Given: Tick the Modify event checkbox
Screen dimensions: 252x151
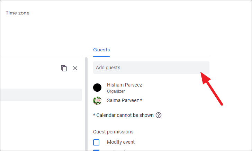Looking at the screenshot, I should coord(96,142).
